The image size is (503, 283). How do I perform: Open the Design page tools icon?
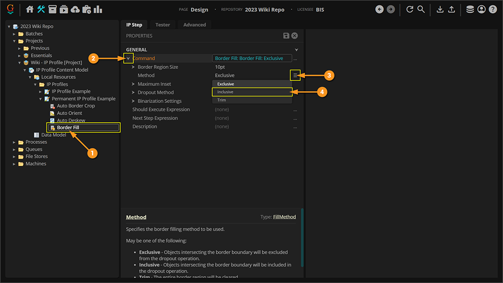pos(41,10)
